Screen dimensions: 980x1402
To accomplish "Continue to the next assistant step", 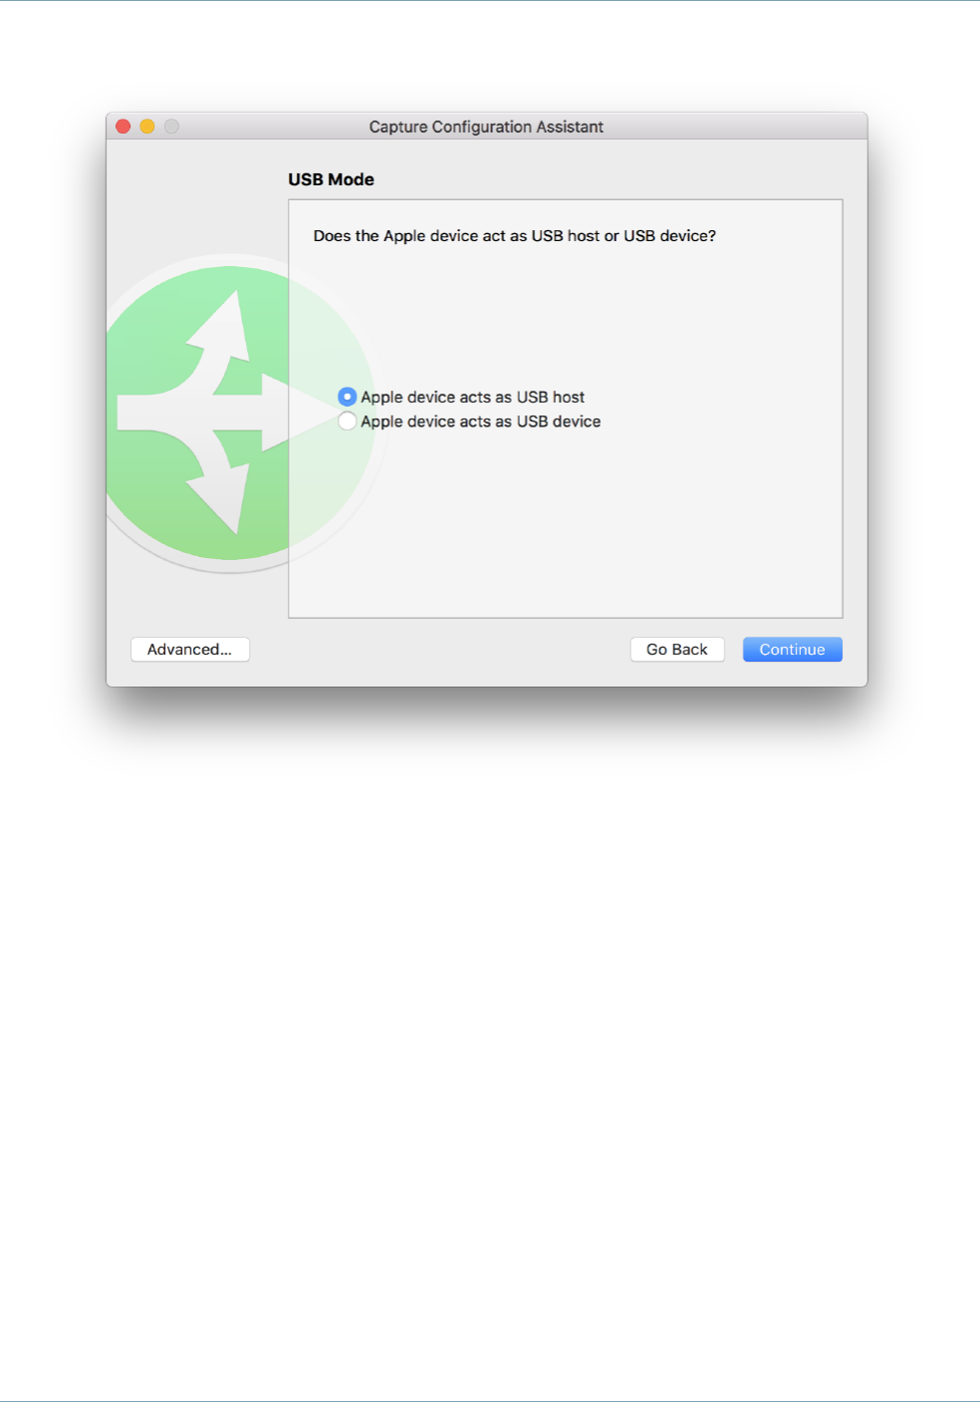I will click(x=793, y=650).
